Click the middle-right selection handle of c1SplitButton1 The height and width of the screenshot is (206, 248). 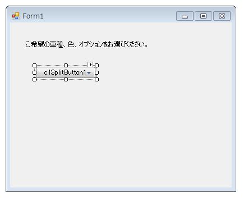click(x=97, y=72)
